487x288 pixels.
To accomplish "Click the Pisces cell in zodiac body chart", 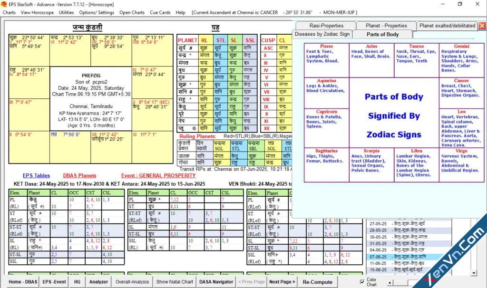I will pos(326,60).
